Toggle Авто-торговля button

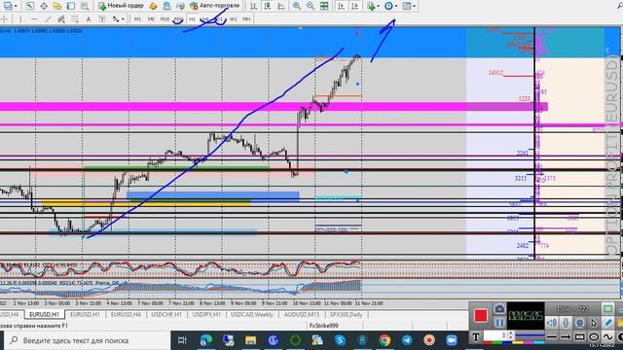point(214,6)
